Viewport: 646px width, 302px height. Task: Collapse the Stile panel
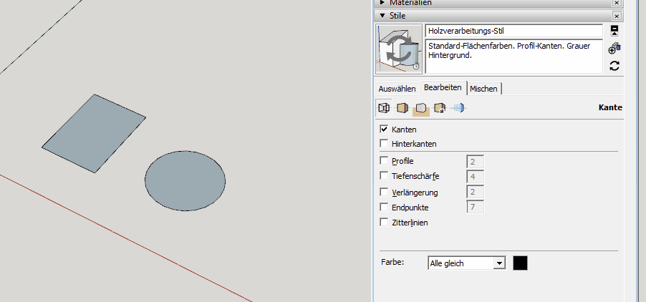click(382, 15)
